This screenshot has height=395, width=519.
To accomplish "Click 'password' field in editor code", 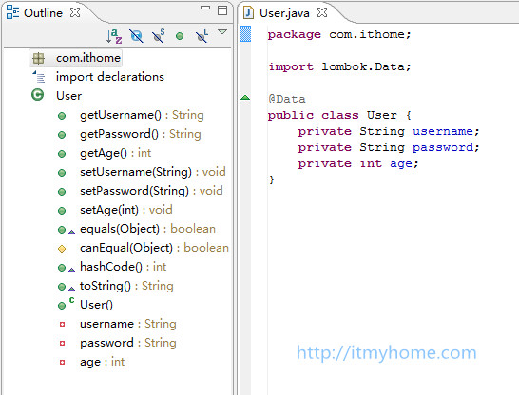I will coord(443,148).
